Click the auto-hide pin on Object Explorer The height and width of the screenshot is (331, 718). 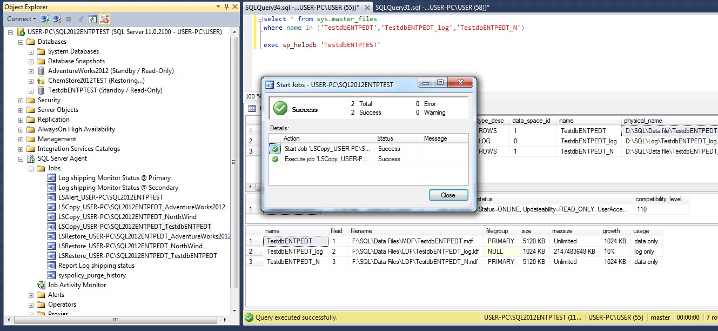tap(225, 7)
